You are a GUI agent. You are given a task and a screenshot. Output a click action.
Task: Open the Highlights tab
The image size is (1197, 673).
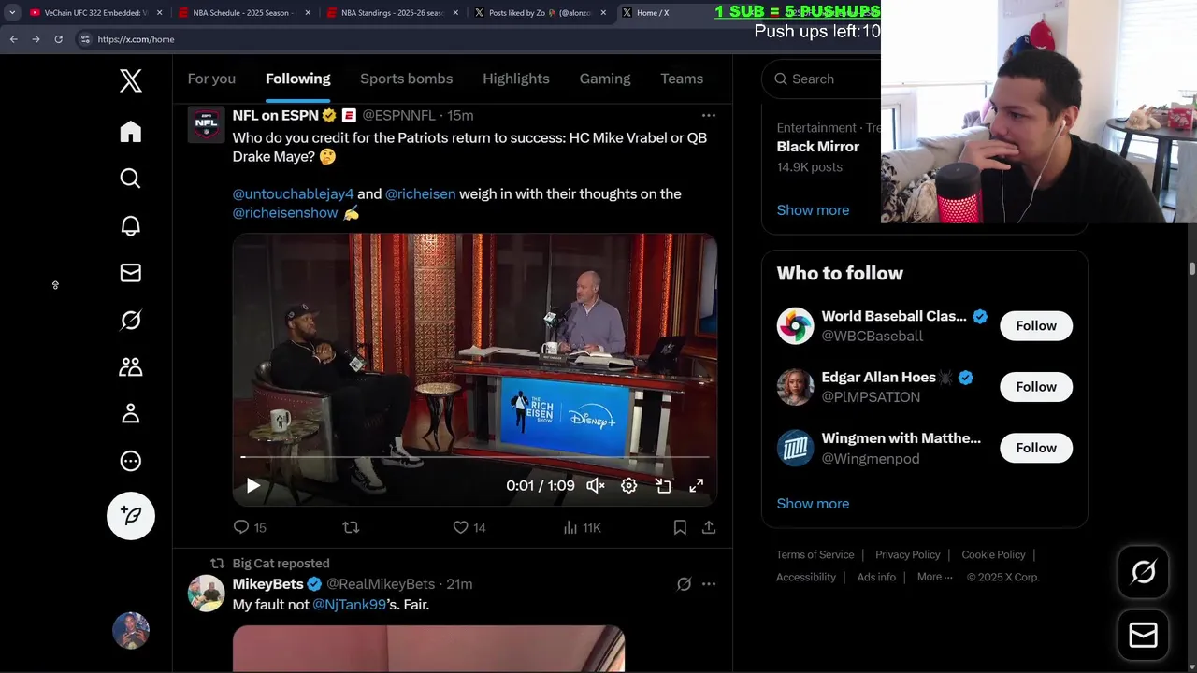[x=516, y=79]
